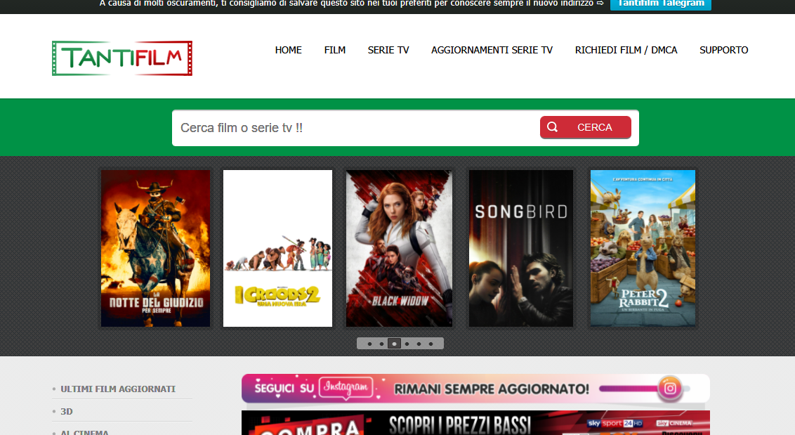This screenshot has height=435, width=795.
Task: Go to the HOME menu item
Action: coord(288,51)
